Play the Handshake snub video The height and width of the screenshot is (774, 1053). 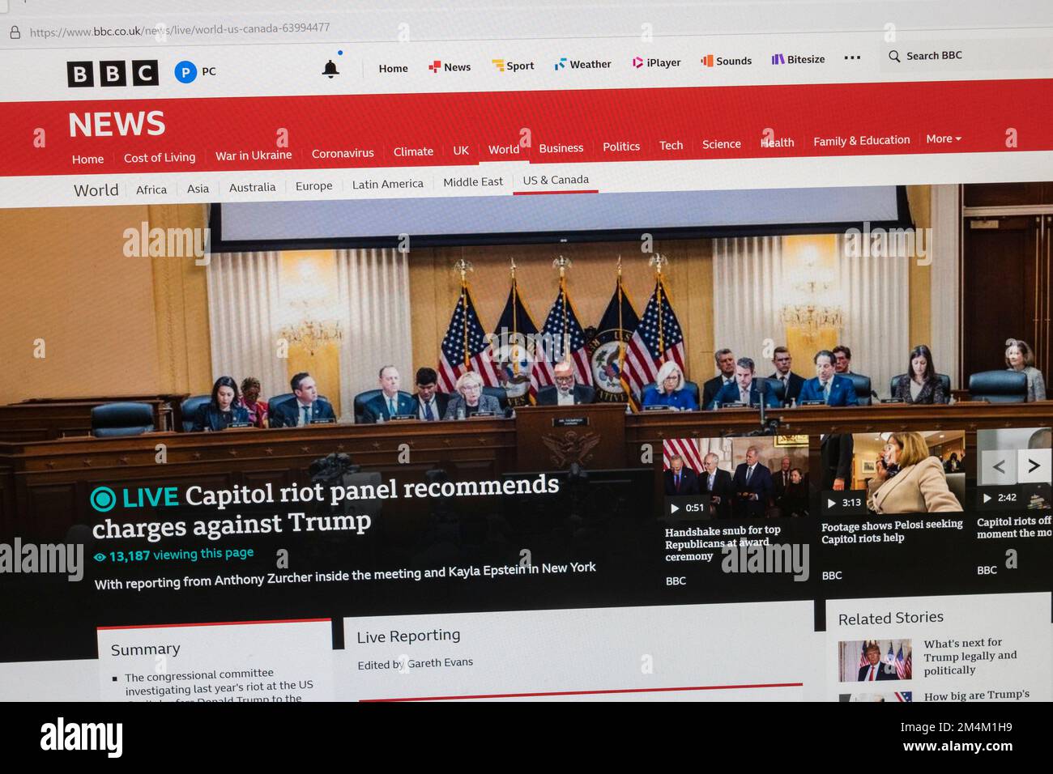(675, 508)
